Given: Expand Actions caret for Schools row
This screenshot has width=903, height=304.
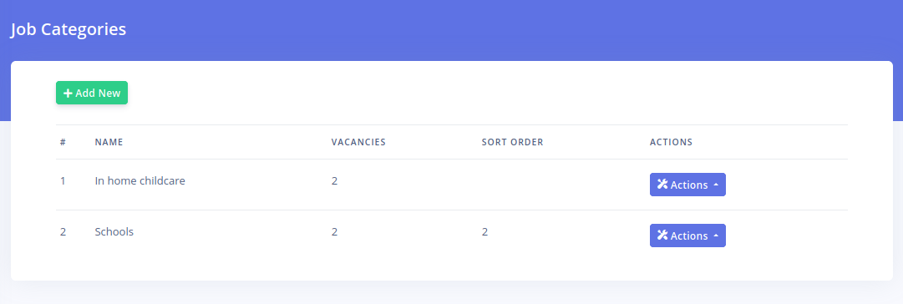Looking at the screenshot, I should click(716, 236).
